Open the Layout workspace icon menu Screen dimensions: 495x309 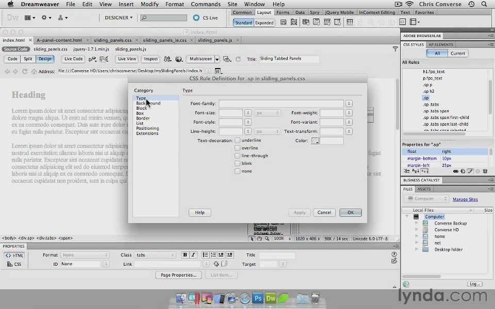point(30,18)
